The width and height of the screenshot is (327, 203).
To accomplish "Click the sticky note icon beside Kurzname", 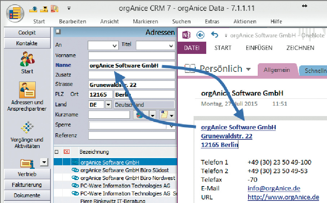I will coord(163,115).
